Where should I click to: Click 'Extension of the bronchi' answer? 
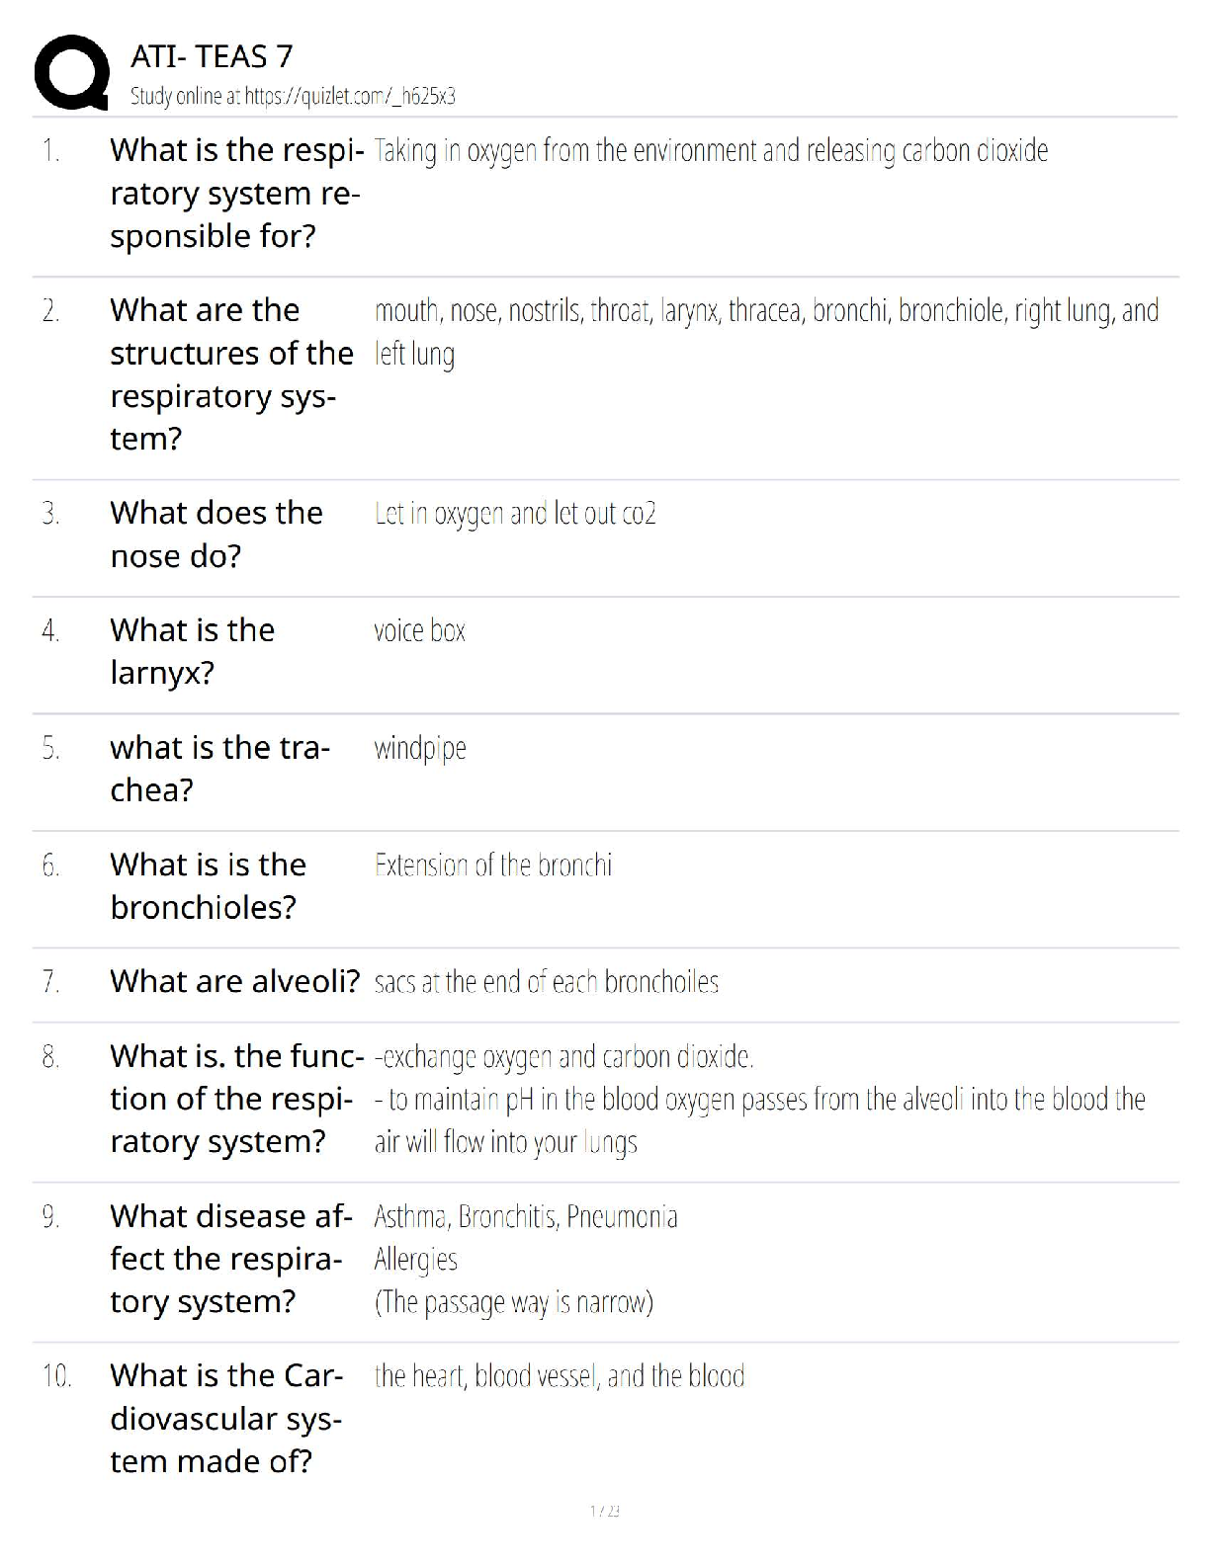492,865
